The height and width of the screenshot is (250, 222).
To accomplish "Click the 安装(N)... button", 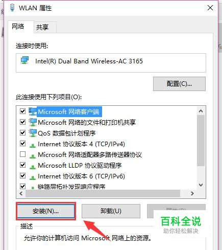I will click(46, 211).
